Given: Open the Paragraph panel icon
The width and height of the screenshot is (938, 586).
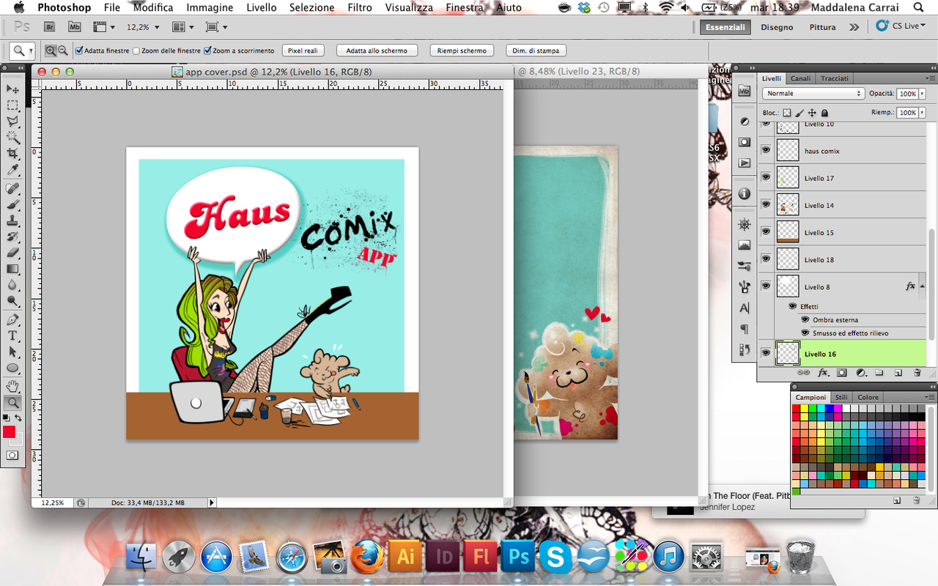Looking at the screenshot, I should click(x=745, y=329).
